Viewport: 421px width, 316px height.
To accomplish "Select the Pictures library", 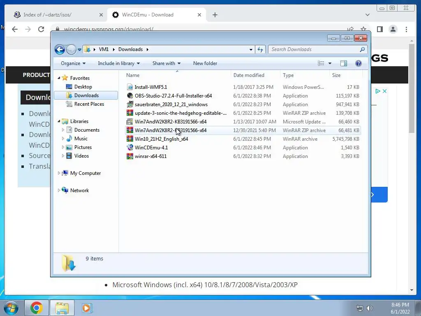I will tap(83, 147).
